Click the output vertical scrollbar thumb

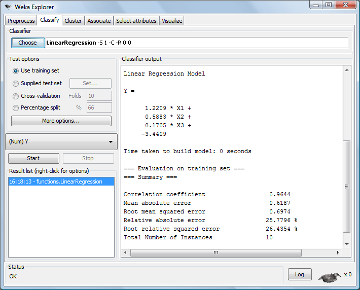[x=347, y=187]
